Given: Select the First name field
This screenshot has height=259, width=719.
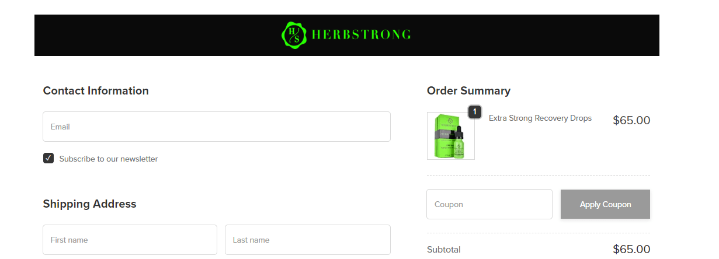Looking at the screenshot, I should [x=130, y=240].
